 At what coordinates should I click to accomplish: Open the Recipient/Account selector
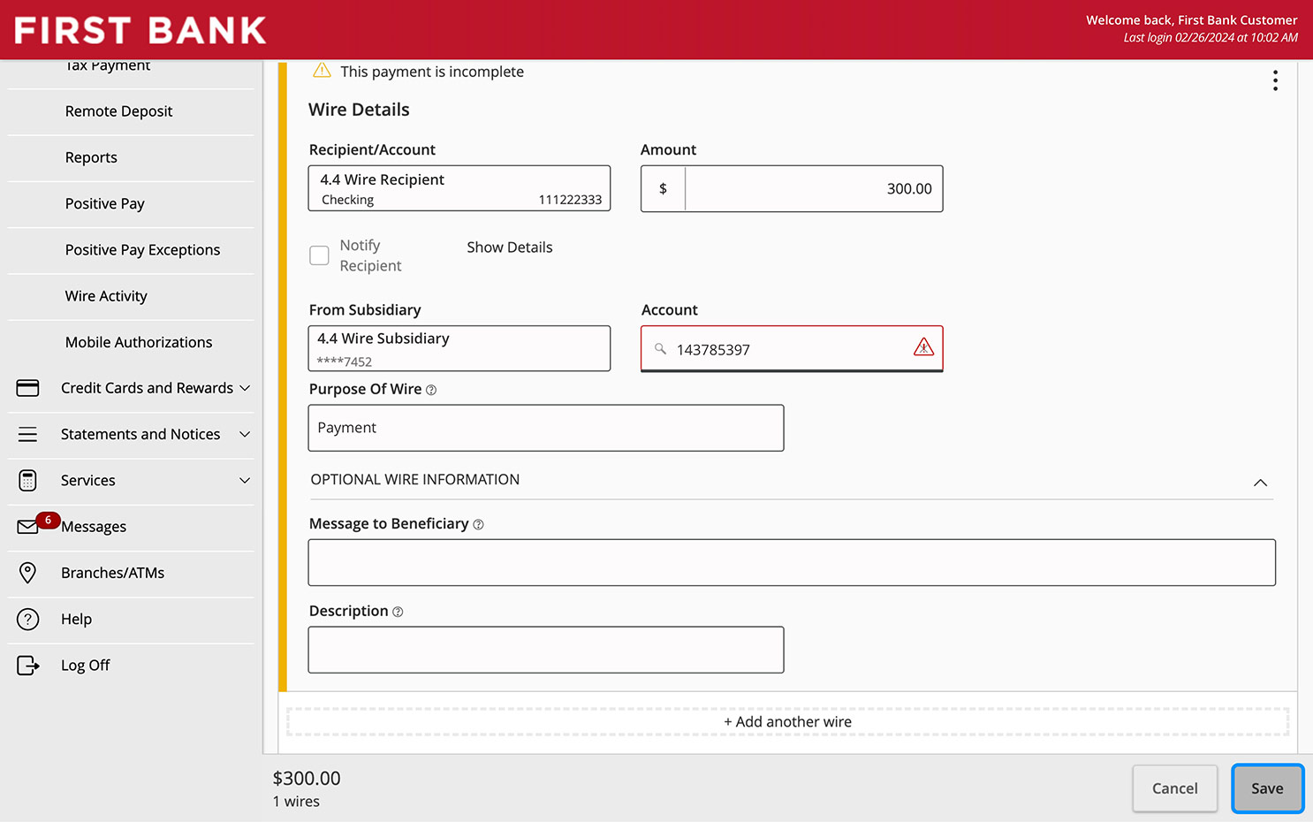[x=459, y=188]
